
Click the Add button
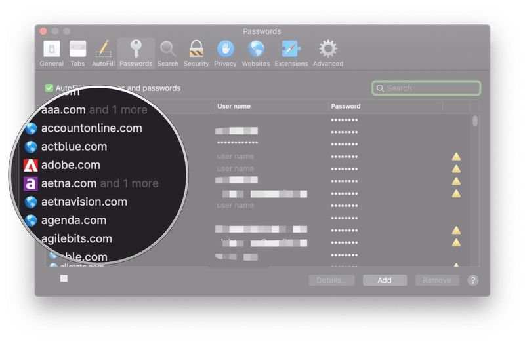[x=385, y=280]
